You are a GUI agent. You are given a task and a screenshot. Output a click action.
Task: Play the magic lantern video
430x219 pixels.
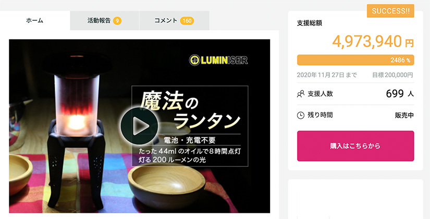tap(139, 126)
